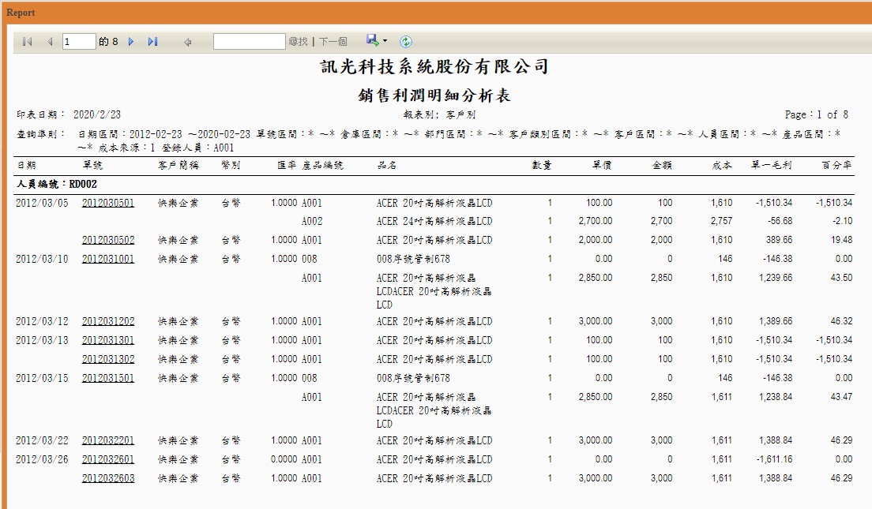
Task: Go to the next report page
Action: click(130, 42)
